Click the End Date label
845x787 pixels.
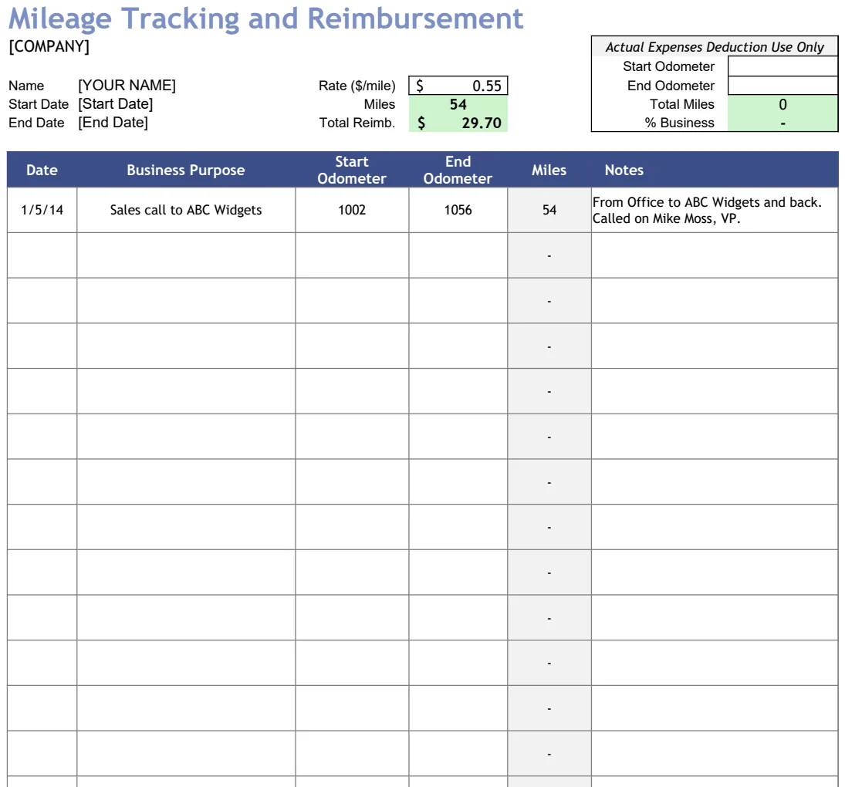point(36,123)
